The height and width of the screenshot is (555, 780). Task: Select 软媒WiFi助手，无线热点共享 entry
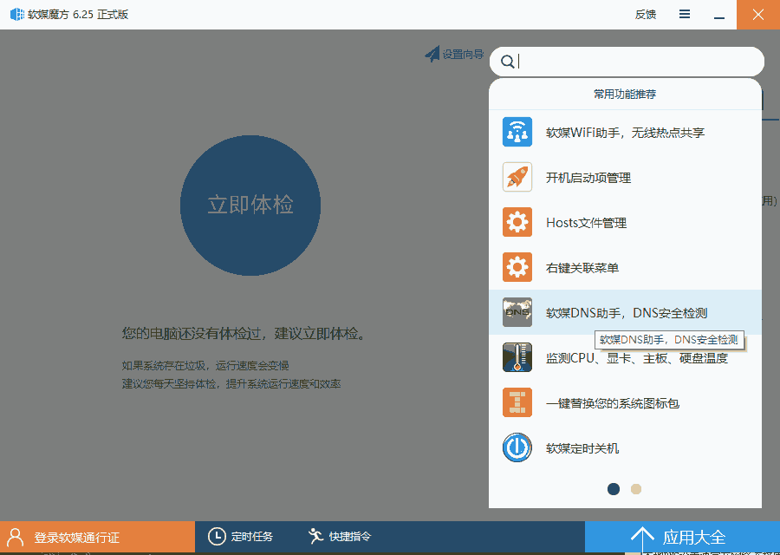tap(625, 132)
